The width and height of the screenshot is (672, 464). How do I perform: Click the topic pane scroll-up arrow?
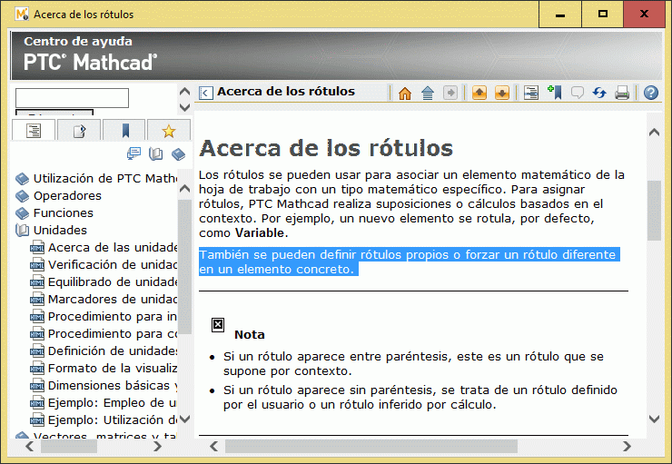pos(654,133)
